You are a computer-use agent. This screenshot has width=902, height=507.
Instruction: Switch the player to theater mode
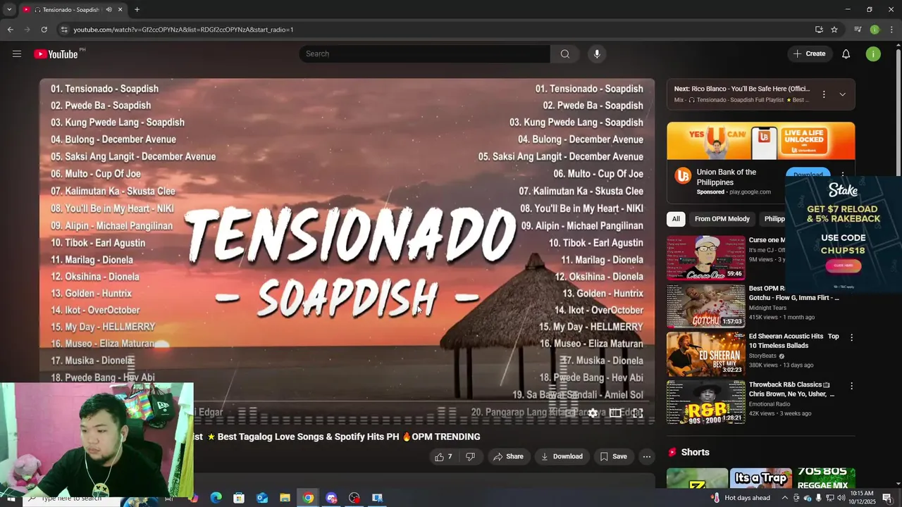click(x=615, y=413)
